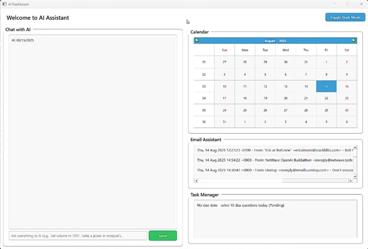Image resolution: width=368 pixels, height=249 pixels.
Task: Go to the previous month in the calendar
Action: (x=197, y=40)
